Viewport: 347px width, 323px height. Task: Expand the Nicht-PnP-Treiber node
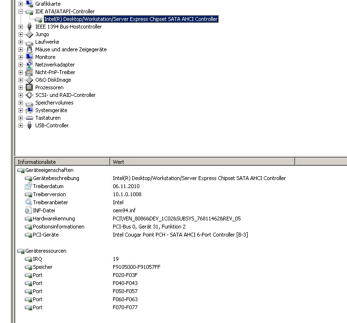[x=20, y=72]
